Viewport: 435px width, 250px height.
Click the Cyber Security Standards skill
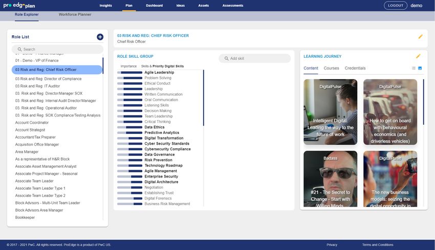pyautogui.click(x=167, y=144)
